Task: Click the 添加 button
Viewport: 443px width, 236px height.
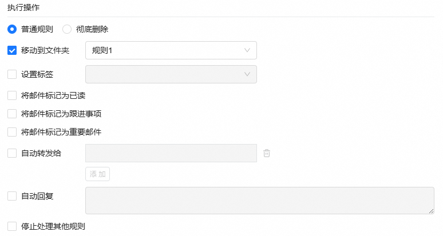Action: point(97,174)
